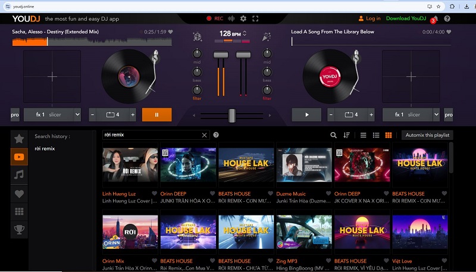Click the bookmark star in browser address bar
The image size is (476, 272).
[439, 7]
